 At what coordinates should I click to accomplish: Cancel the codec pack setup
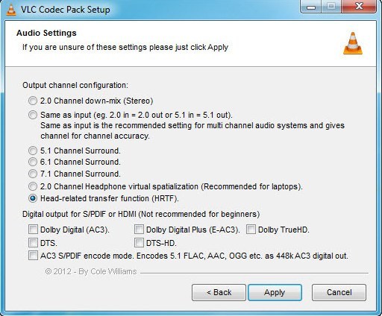point(339,292)
